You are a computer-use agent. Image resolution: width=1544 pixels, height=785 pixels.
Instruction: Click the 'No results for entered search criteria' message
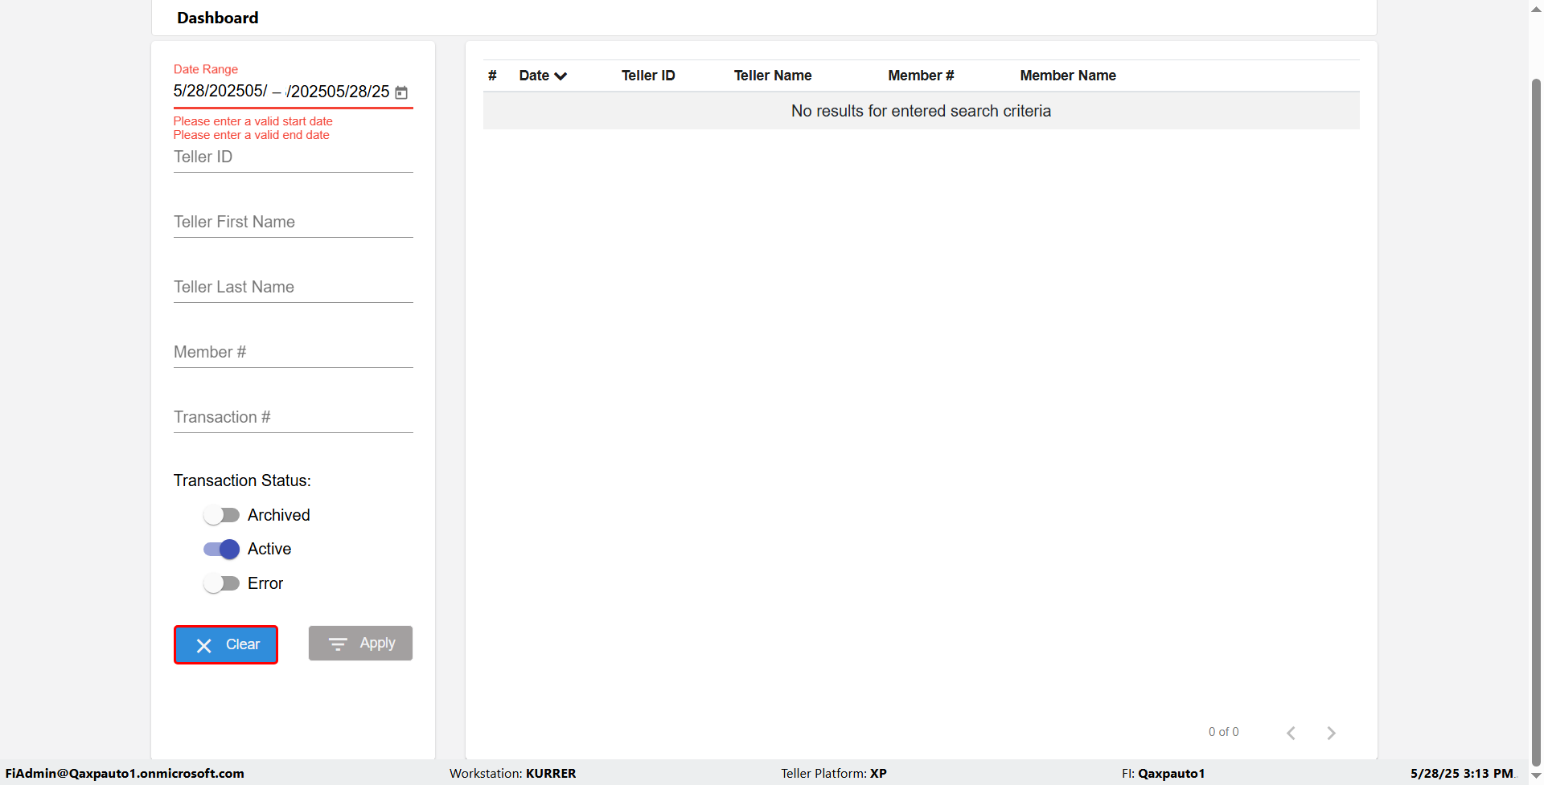click(921, 111)
